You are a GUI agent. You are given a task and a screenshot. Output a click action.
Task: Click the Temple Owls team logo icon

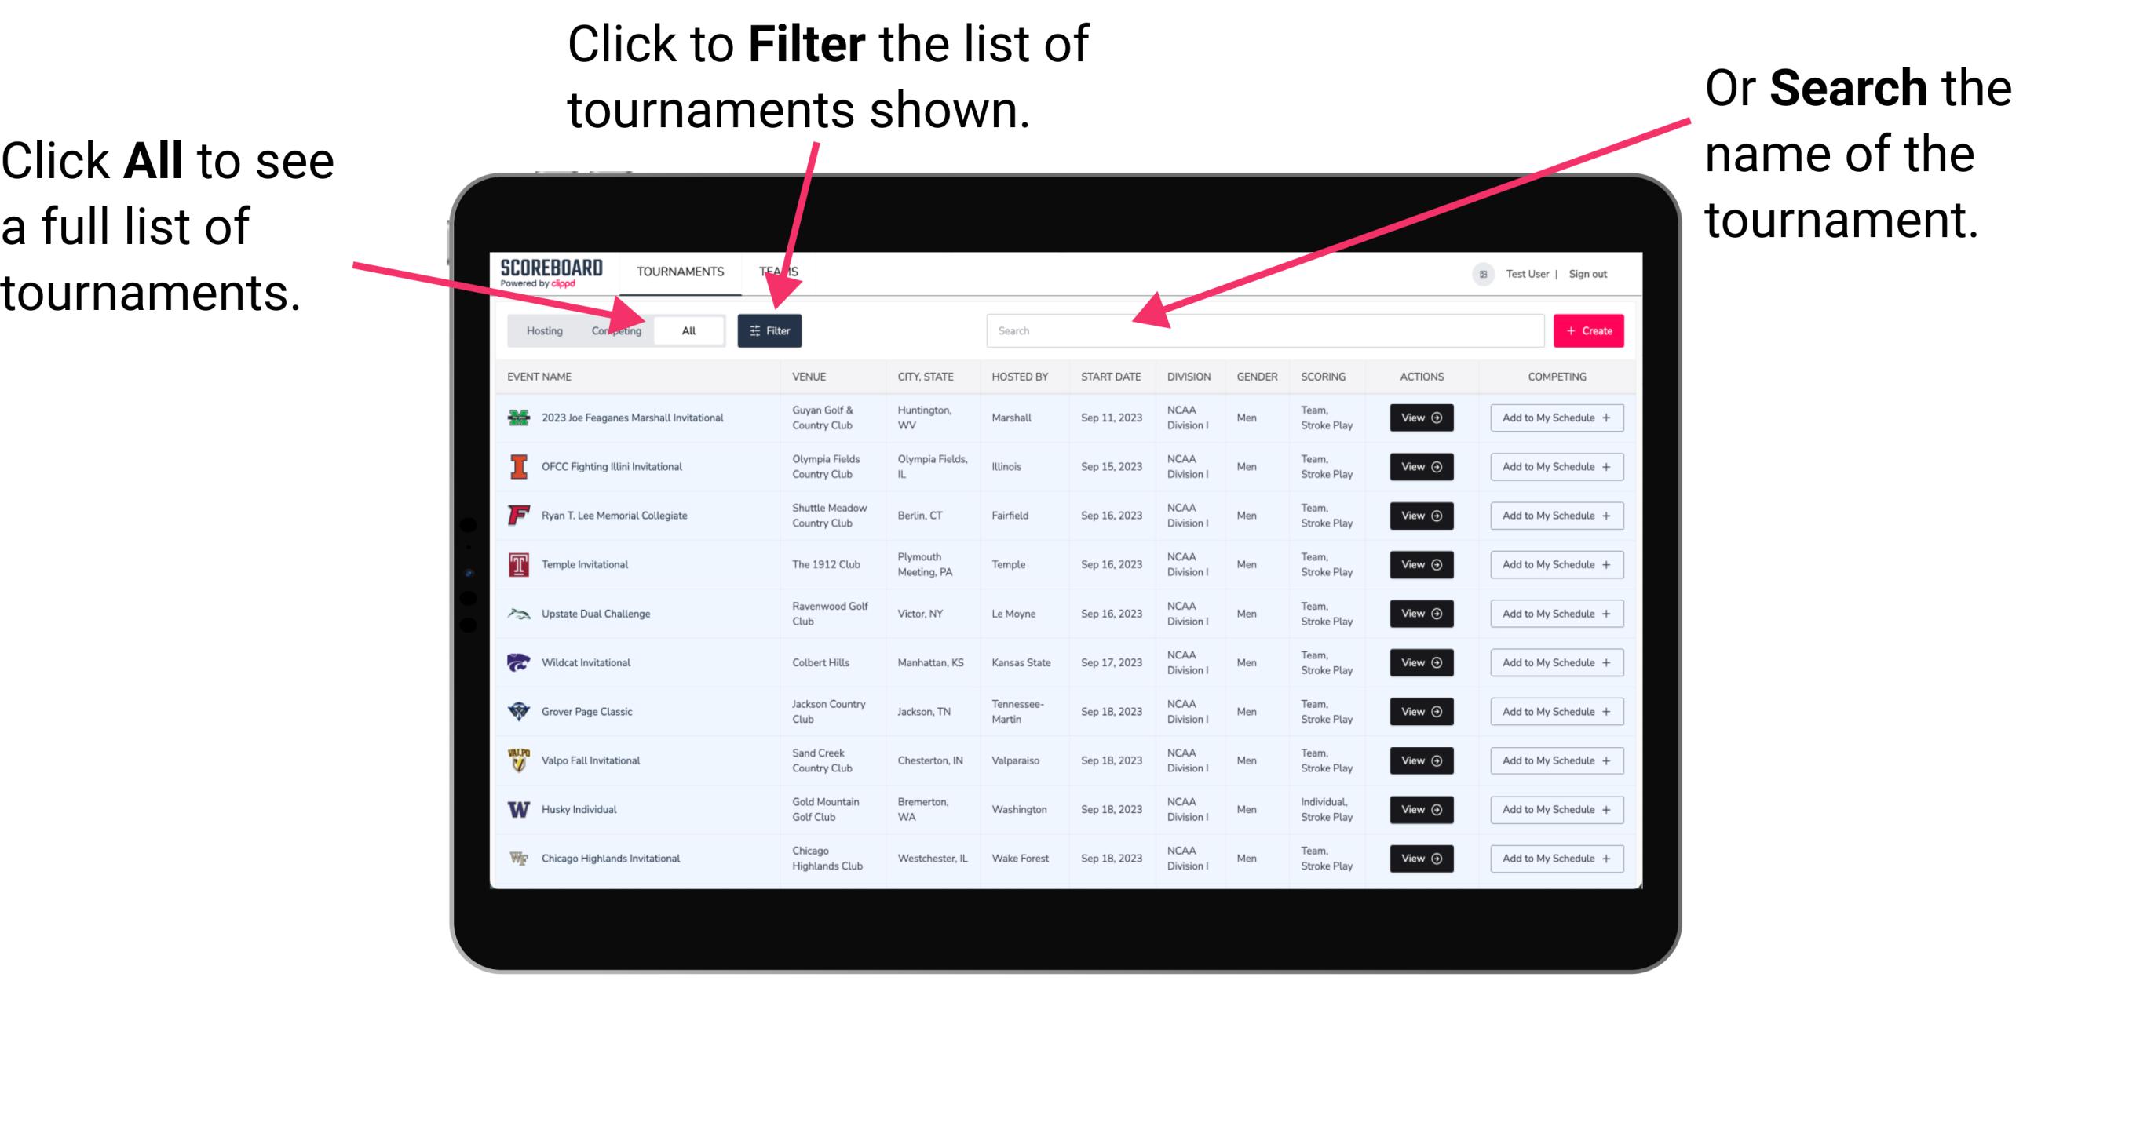(517, 564)
